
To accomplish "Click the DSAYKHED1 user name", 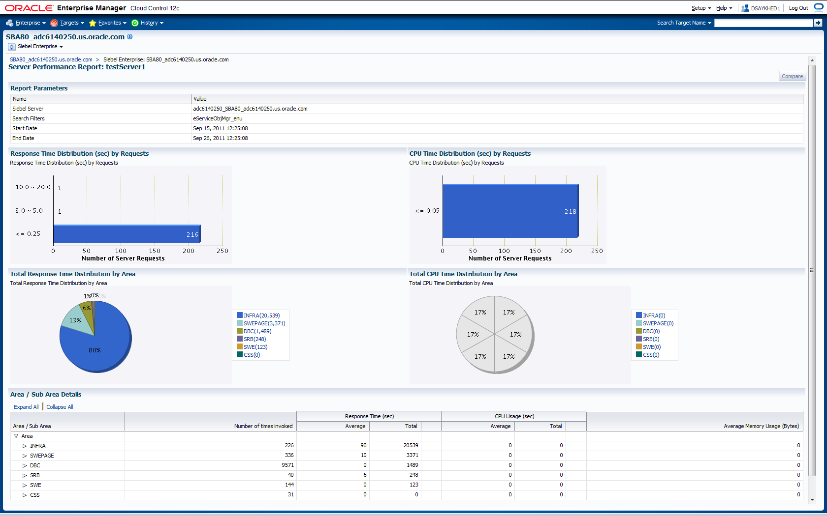I will [765, 8].
